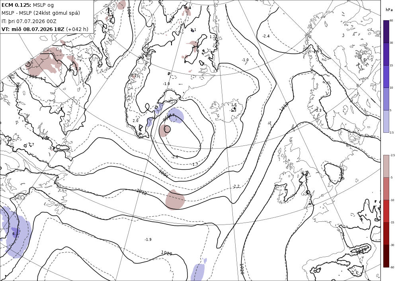The height and width of the screenshot is (281, 398).
Task: Click the darkest purple 30–60 hPa legend swatch
Action: pyautogui.click(x=386, y=31)
